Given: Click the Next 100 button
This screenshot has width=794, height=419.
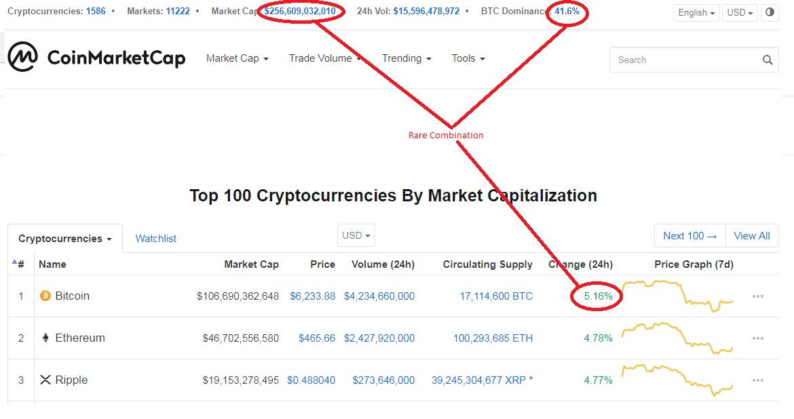Looking at the screenshot, I should pos(689,236).
